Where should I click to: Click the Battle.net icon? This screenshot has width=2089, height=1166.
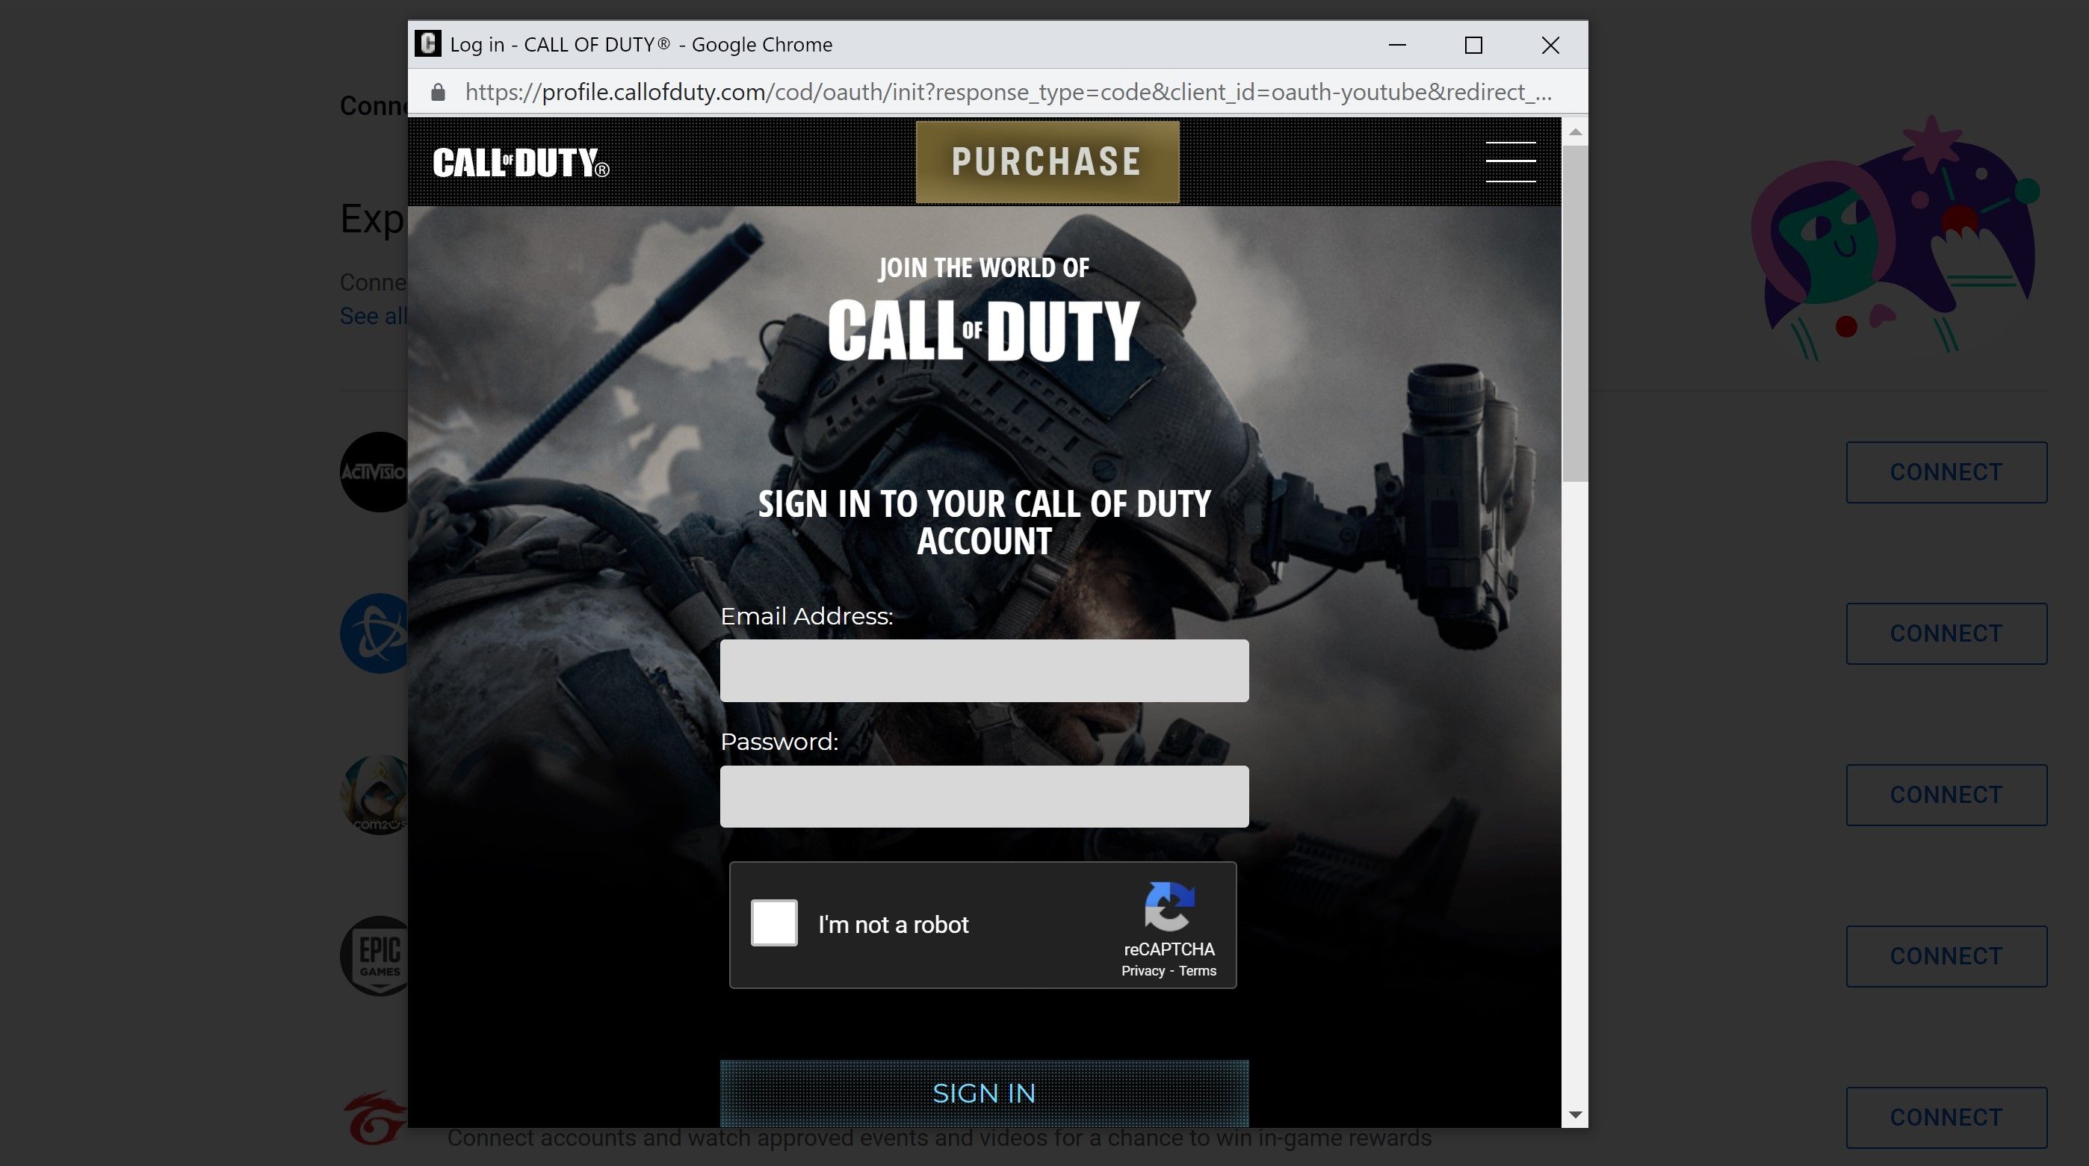click(376, 633)
